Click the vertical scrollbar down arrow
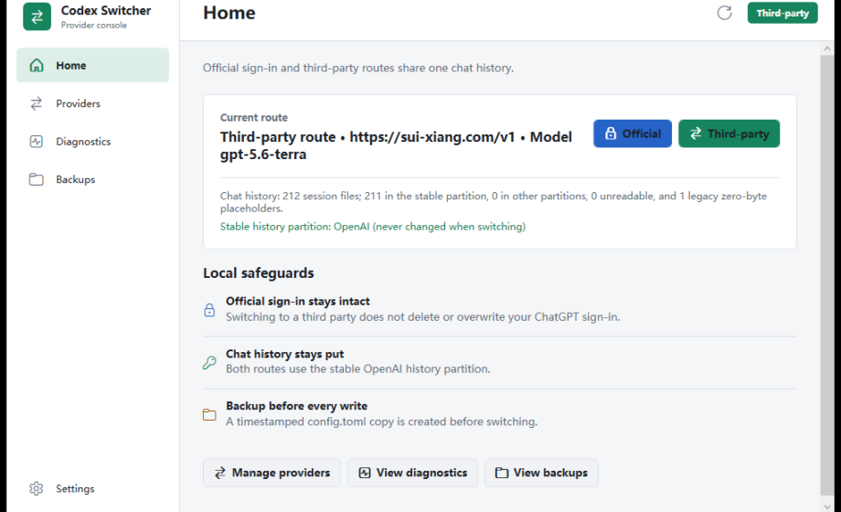This screenshot has width=841, height=512. coord(827,506)
